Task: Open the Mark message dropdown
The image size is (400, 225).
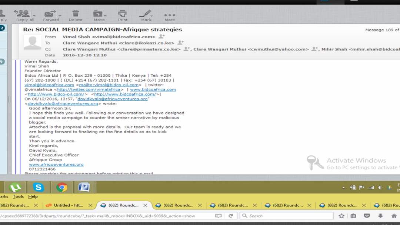Action: [146, 16]
